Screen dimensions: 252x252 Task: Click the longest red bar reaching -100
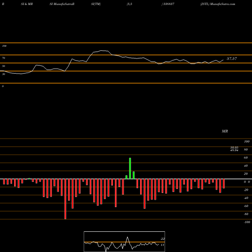coord(66,199)
